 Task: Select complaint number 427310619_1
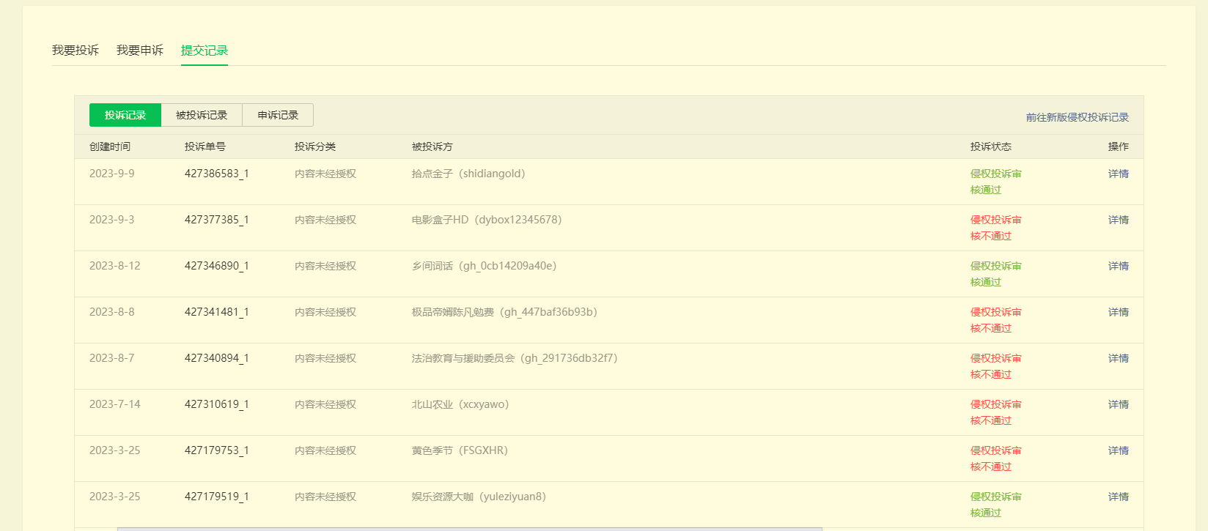(217, 404)
